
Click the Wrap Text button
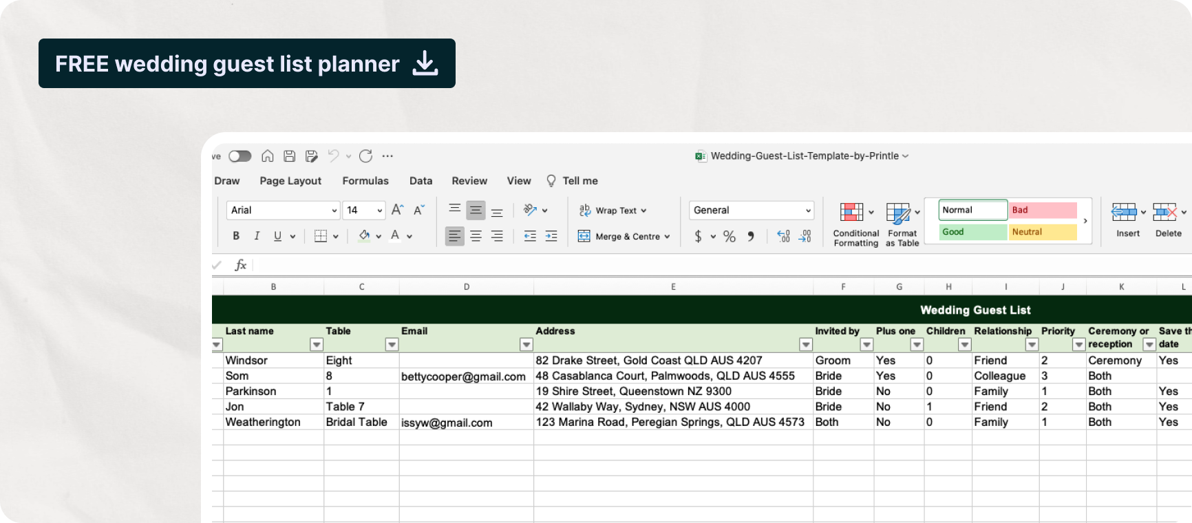point(613,211)
